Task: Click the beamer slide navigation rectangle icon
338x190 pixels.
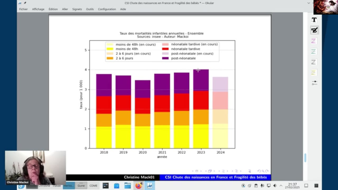Action: click(197, 171)
